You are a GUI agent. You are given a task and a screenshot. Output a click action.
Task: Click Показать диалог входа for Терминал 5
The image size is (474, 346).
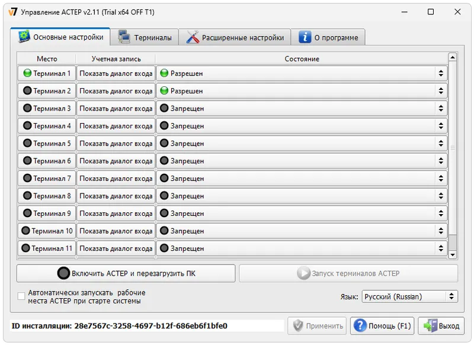click(x=116, y=143)
